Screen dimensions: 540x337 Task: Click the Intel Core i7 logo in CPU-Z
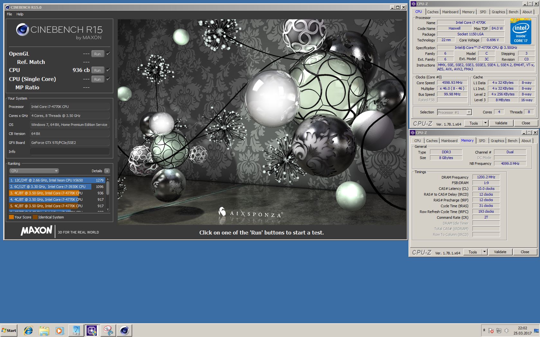[x=521, y=31]
